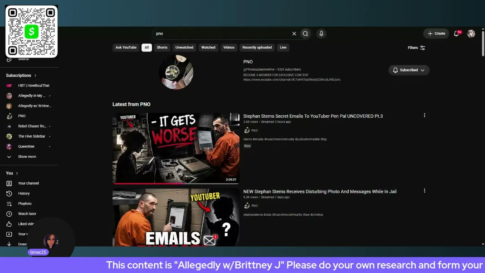Filter results by Live chip
The image size is (485, 273).
coord(283,47)
